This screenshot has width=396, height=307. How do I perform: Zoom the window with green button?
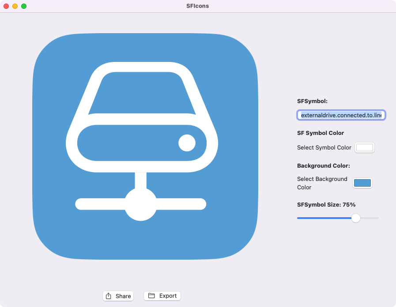[x=24, y=6]
